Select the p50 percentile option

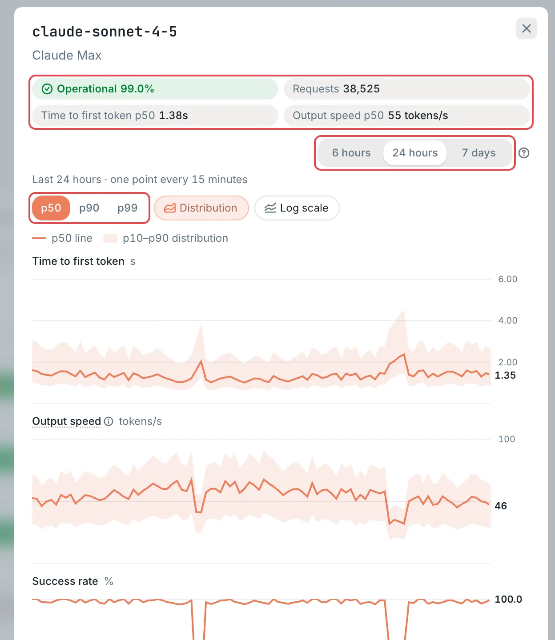51,208
